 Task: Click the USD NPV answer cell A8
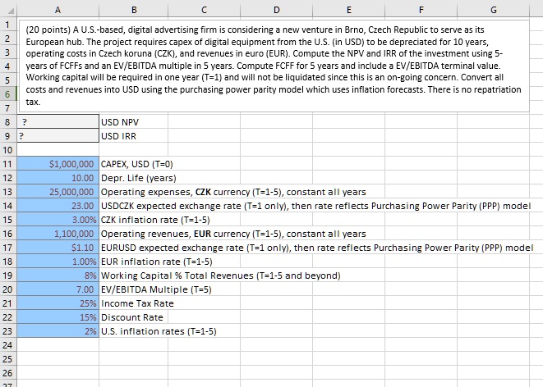tap(58, 122)
